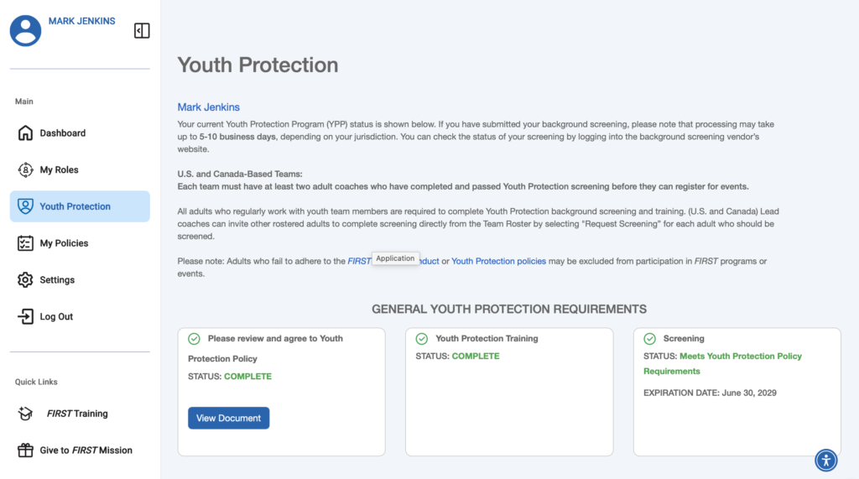
Task: Click the Youth Protection Policy checkmark
Action: pos(194,339)
